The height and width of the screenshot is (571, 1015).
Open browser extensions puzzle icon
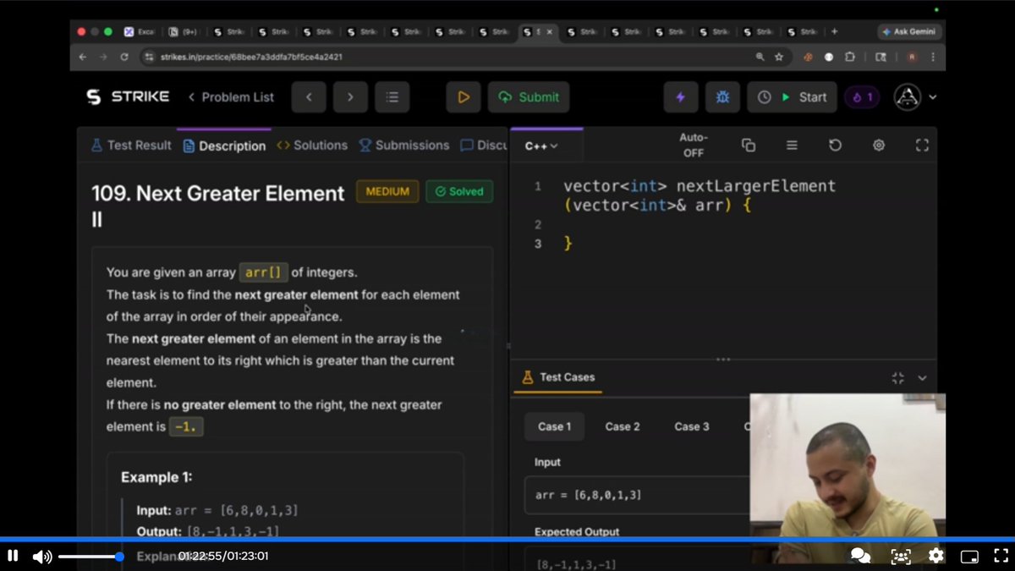850,57
